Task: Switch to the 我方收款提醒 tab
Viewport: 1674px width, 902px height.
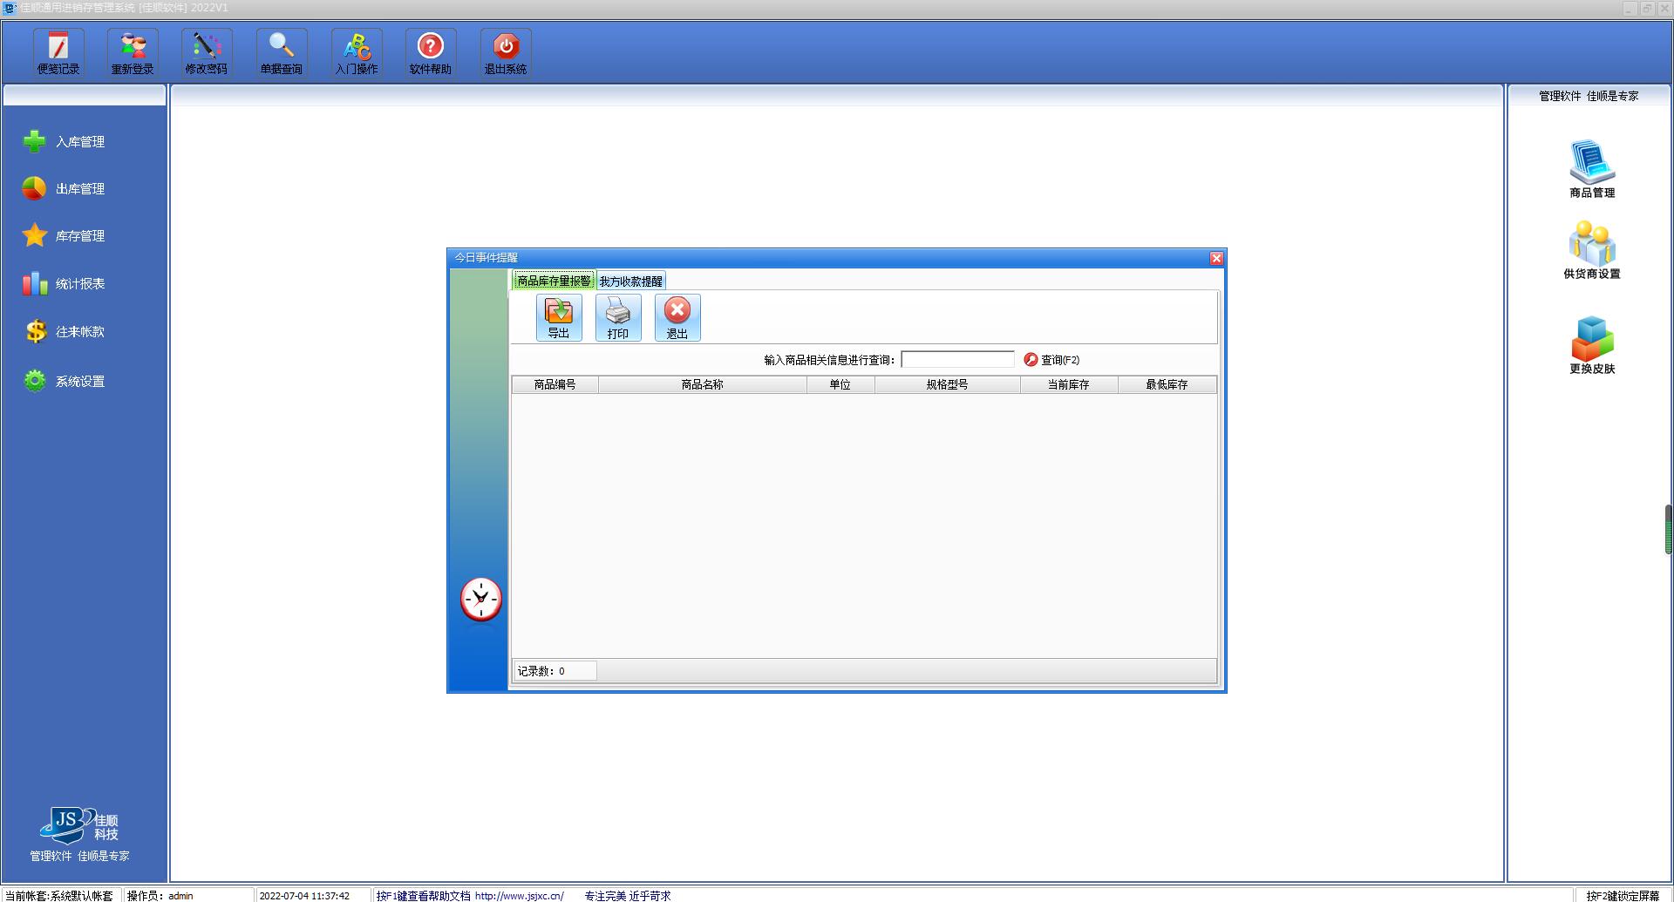Action: point(629,280)
